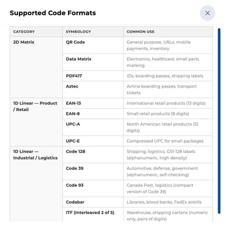The height and width of the screenshot is (227, 226).
Task: Click the COMMON USE column header
Action: coord(168,32)
